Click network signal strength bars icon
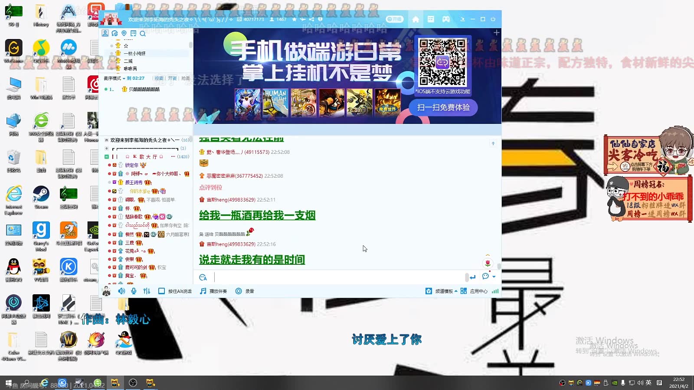The image size is (694, 390). click(495, 291)
